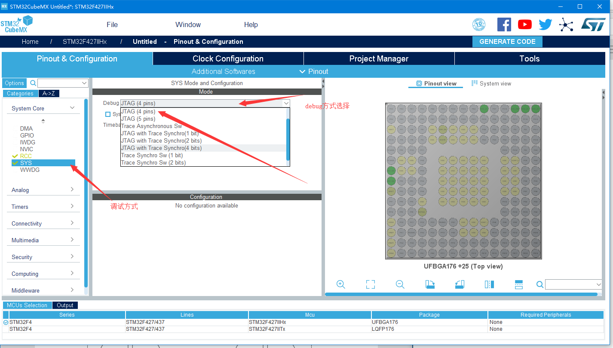The height and width of the screenshot is (348, 613).
Task: Select JTAG (5 pins) option
Action: tap(203, 119)
